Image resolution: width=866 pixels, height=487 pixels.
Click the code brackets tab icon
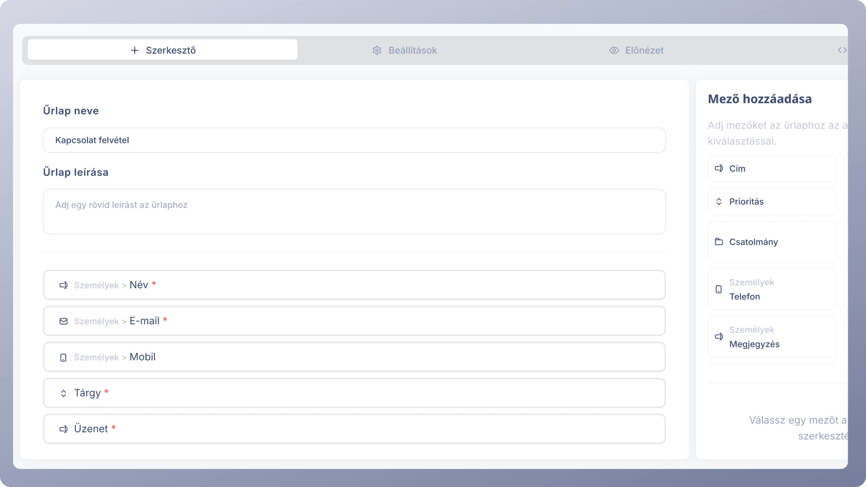pos(842,50)
